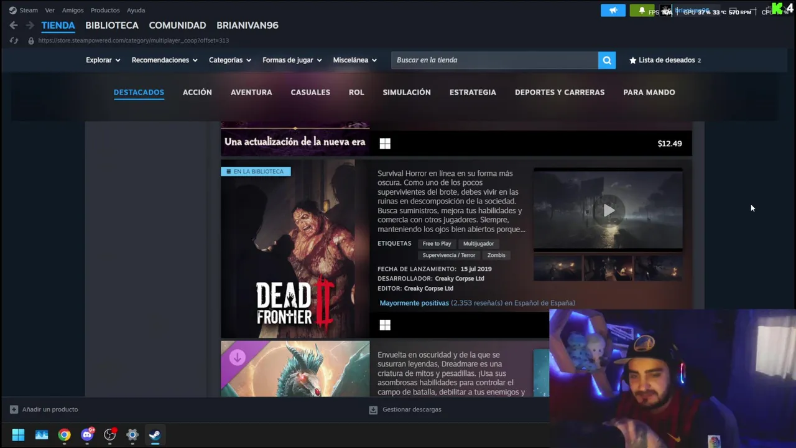The height and width of the screenshot is (448, 796).
Task: Go back with the navigation arrow
Action: pos(14,26)
